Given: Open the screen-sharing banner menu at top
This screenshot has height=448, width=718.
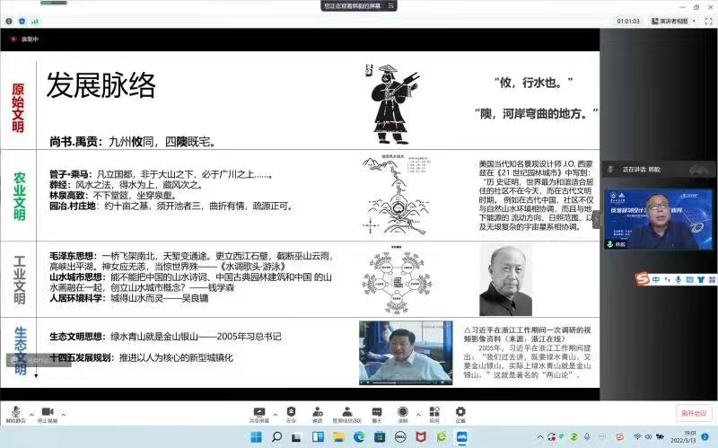Looking at the screenshot, I should point(358,5).
